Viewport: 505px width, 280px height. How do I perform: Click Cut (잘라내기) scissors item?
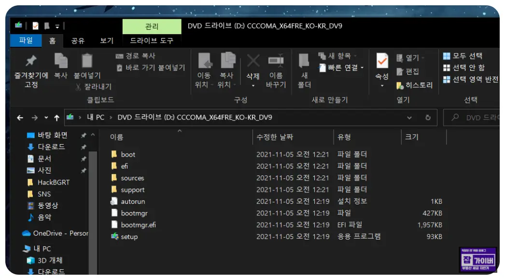coord(93,86)
